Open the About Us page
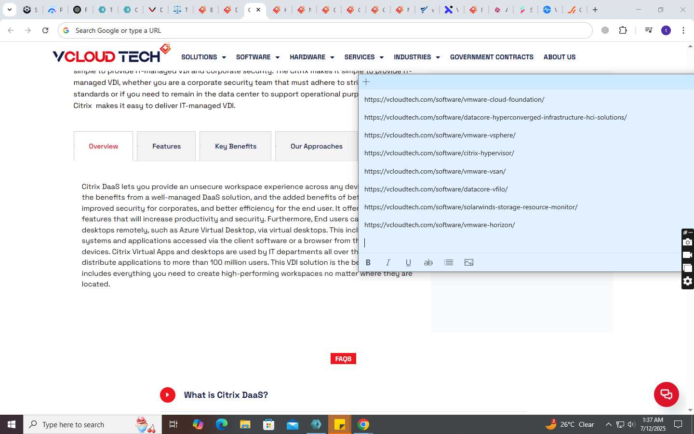This screenshot has width=694, height=434. [560, 57]
